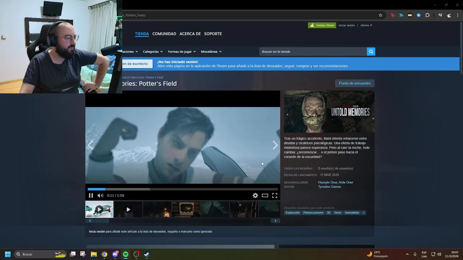Screen dimensions: 463x260
Task: Switch to Spotify in the taskbar
Action: click(x=126, y=254)
